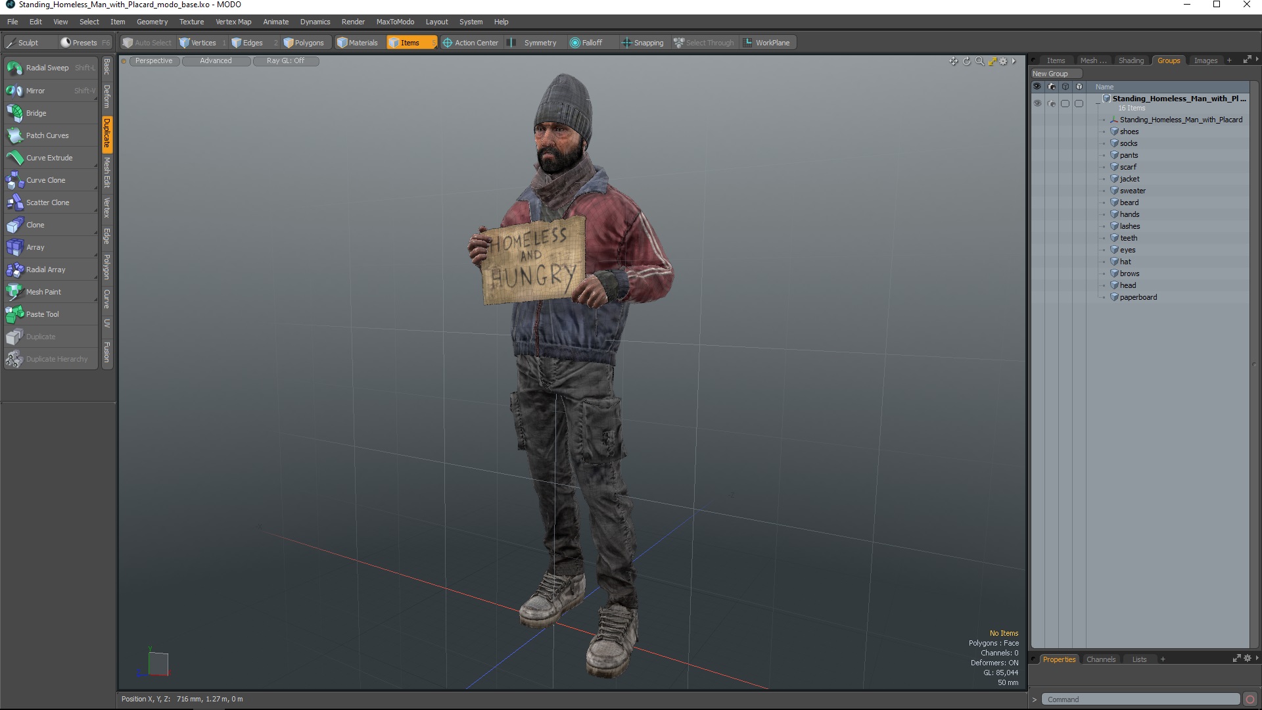
Task: Activate the Mirror tool
Action: pyautogui.click(x=51, y=91)
